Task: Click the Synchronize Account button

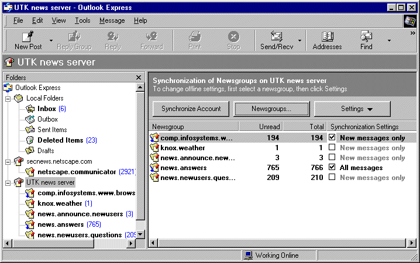Action: (x=191, y=109)
